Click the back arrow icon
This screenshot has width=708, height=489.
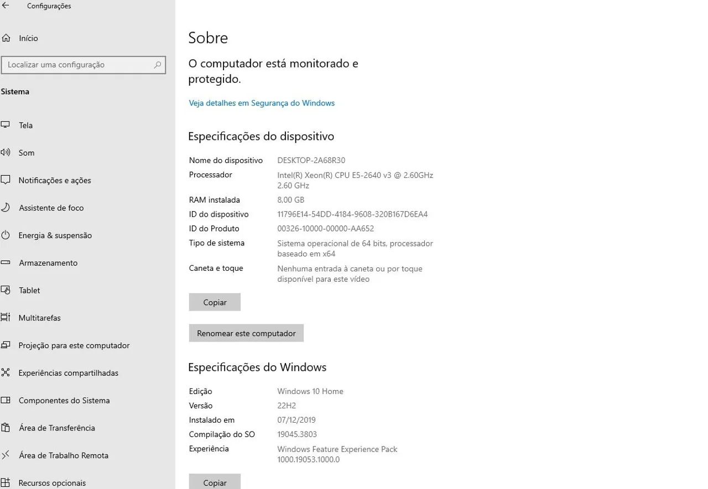pyautogui.click(x=6, y=6)
